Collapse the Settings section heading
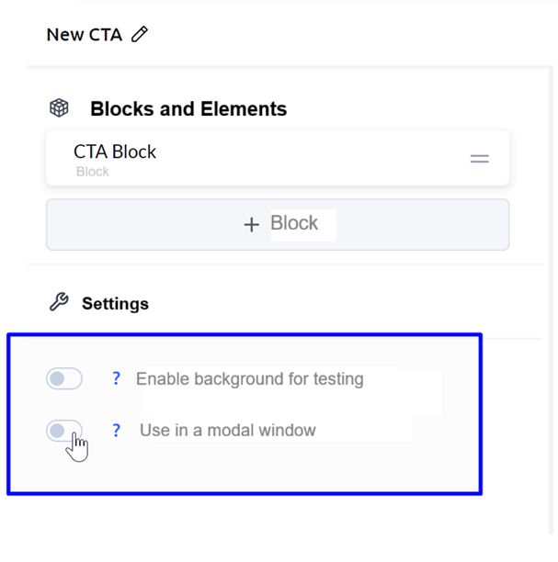The image size is (558, 562). point(115,303)
